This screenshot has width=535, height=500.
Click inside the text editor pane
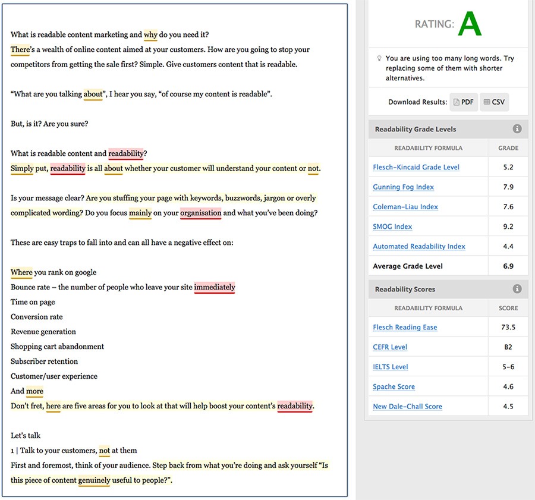(178, 250)
